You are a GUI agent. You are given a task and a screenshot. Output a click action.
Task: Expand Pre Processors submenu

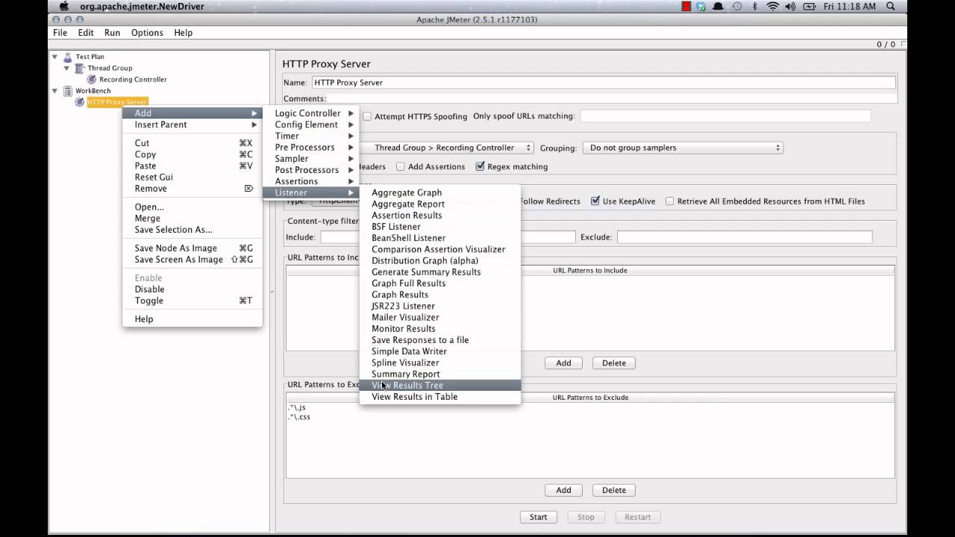coord(311,148)
